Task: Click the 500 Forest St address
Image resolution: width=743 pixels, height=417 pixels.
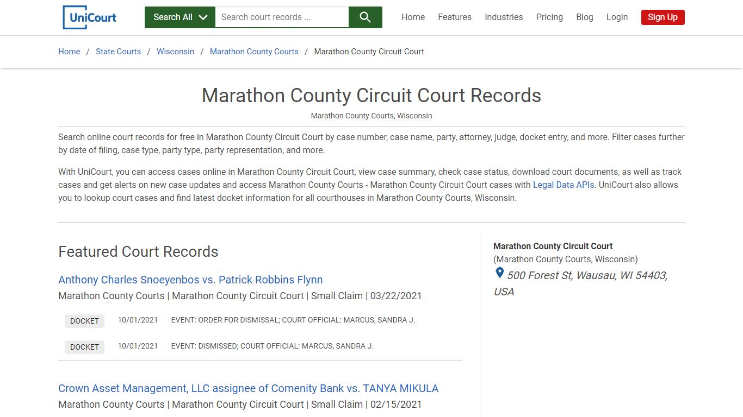Action: click(x=580, y=283)
